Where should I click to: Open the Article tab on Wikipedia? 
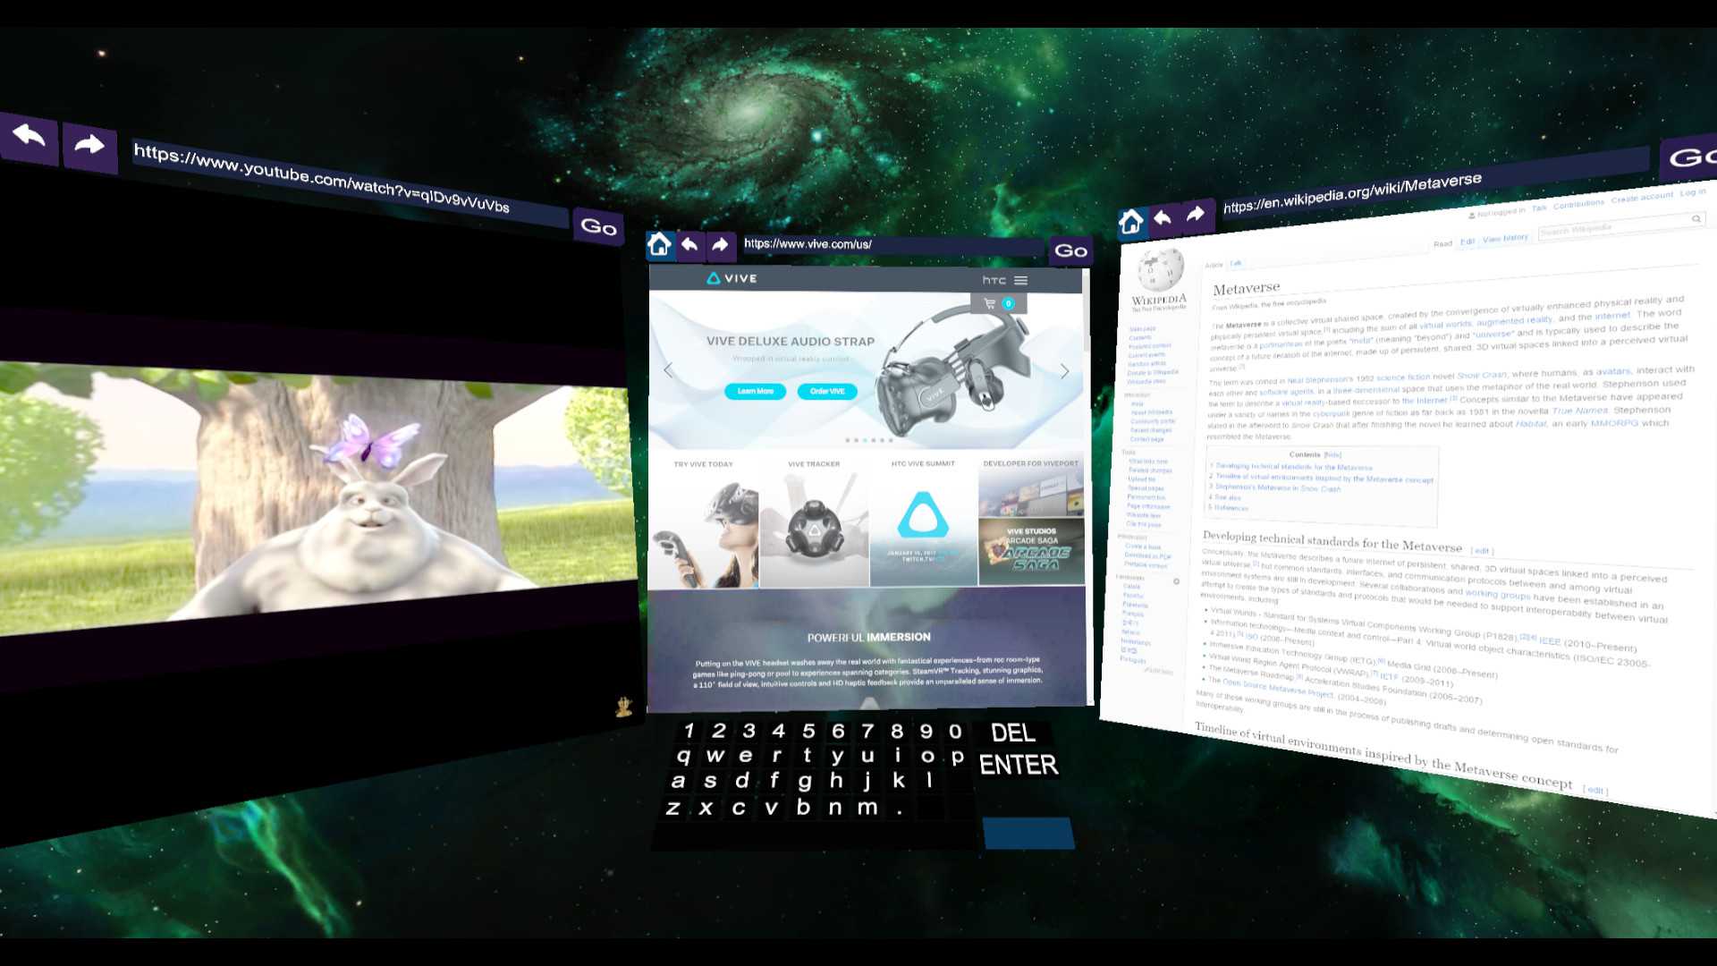pos(1214,265)
